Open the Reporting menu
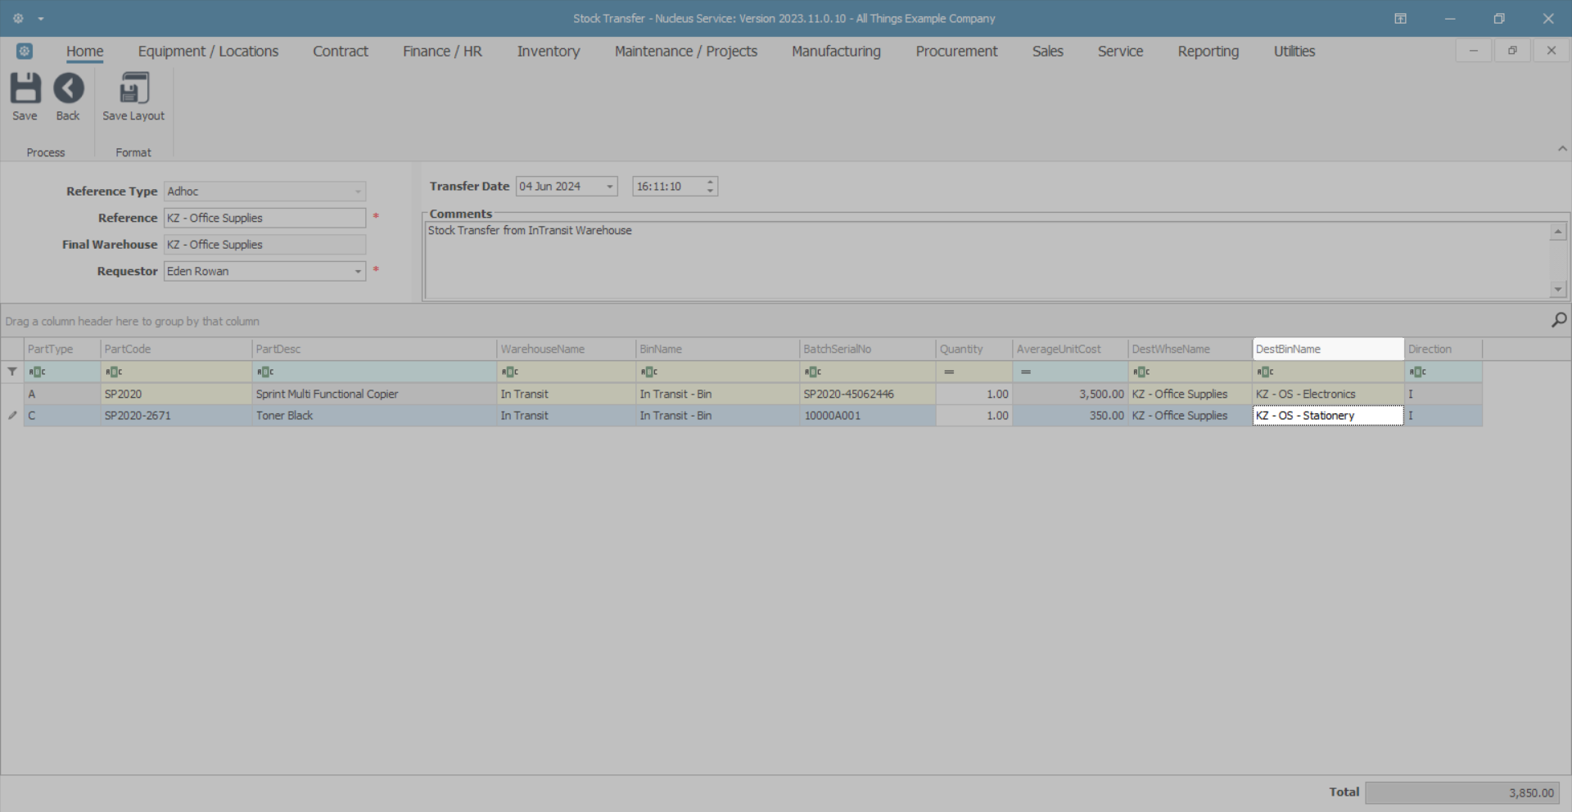Viewport: 1572px width, 812px height. tap(1208, 51)
